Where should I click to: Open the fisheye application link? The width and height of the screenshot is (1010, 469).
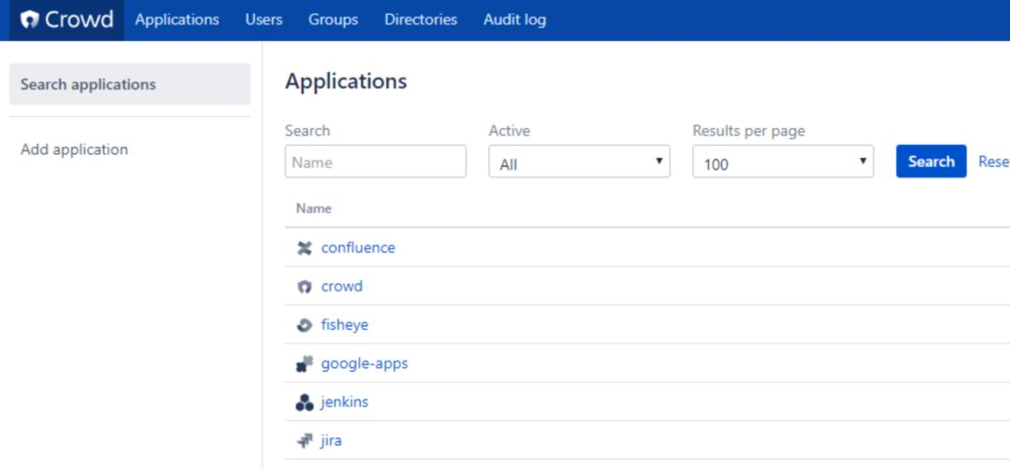(344, 325)
